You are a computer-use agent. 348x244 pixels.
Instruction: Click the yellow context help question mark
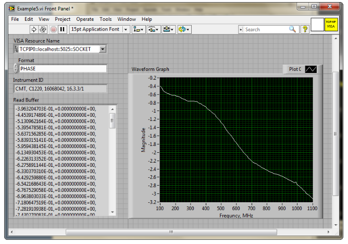coord(305,29)
